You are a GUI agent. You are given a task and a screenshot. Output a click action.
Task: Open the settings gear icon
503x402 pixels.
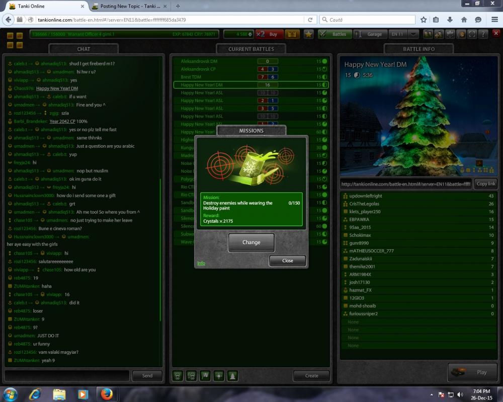(450, 34)
